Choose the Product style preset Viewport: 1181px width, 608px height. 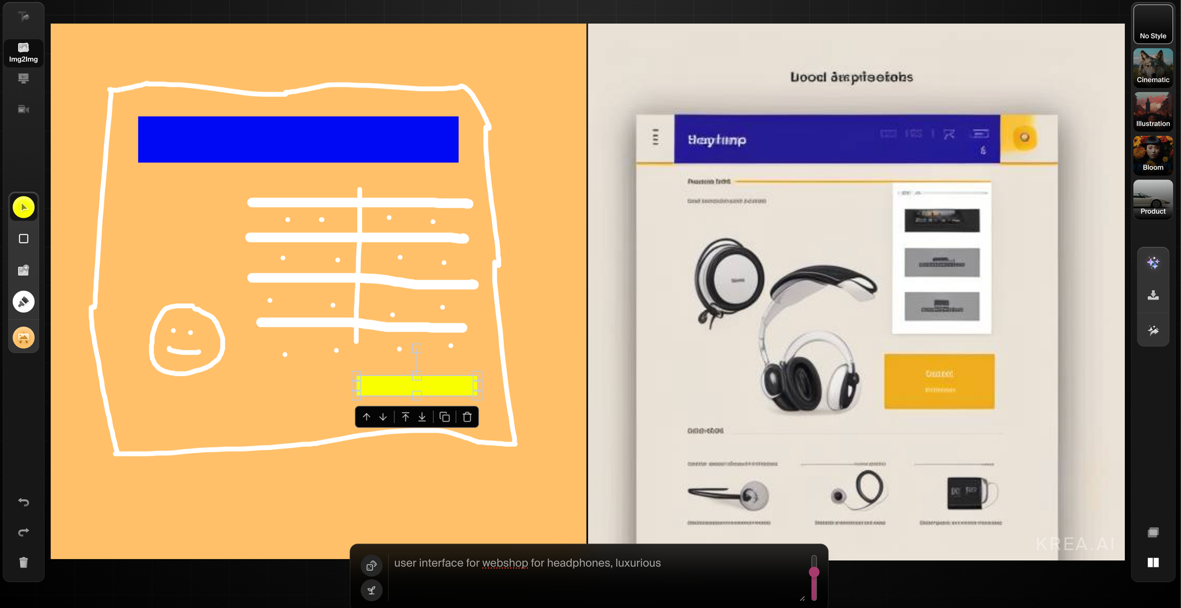click(x=1153, y=200)
